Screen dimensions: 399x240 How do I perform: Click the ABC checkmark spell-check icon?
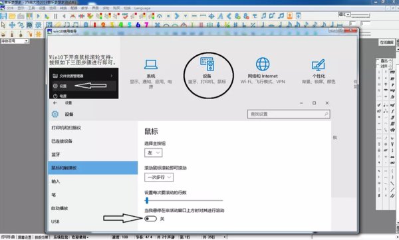(125, 17)
